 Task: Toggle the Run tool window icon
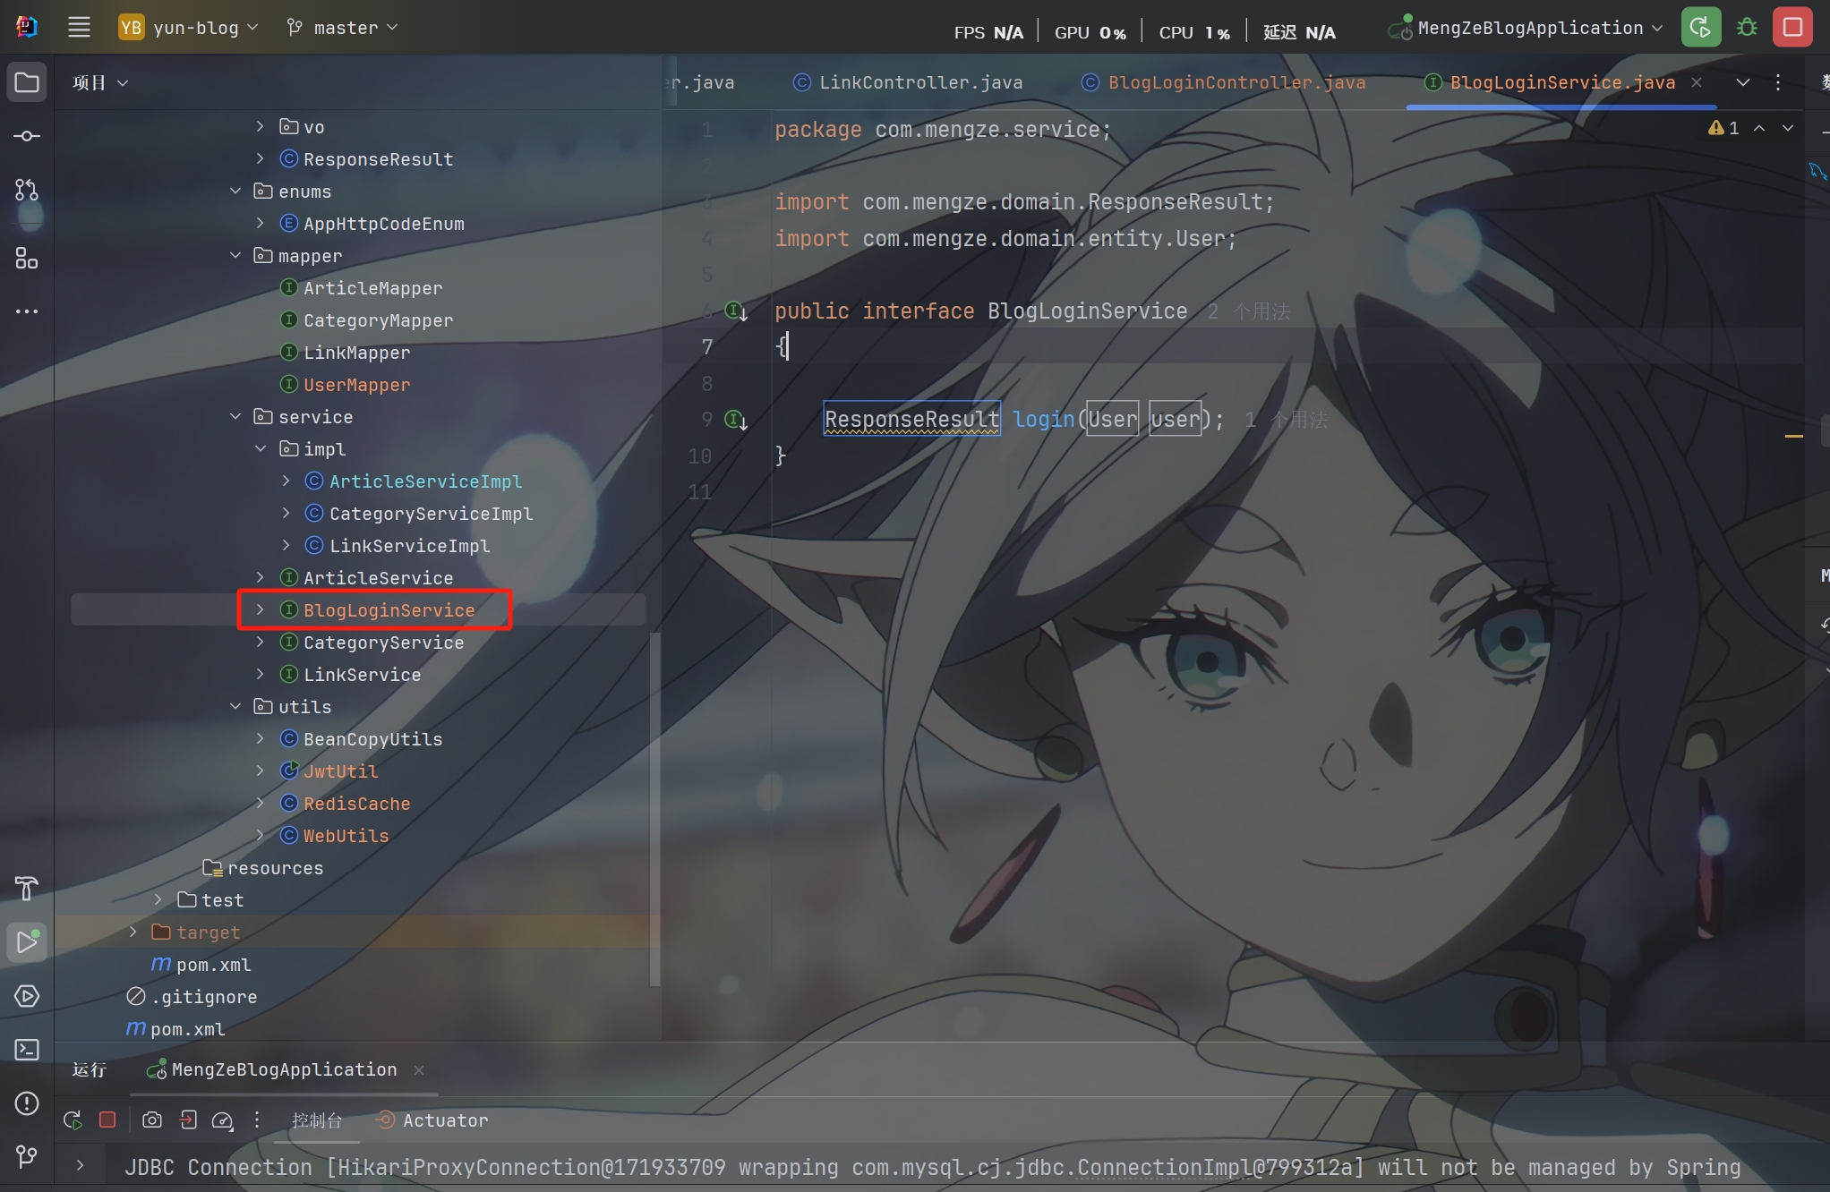point(27,941)
